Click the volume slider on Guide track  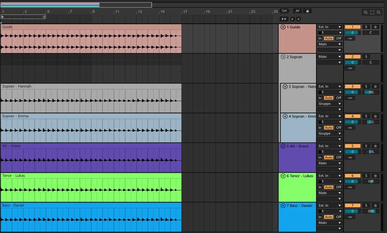tap(352, 33)
